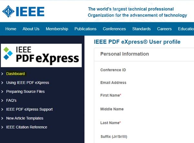Open Preparing Source Files link
Image resolution: width=194 pixels, height=143 pixels.
(25, 92)
